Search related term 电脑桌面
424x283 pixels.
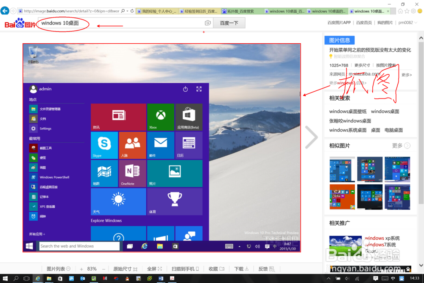point(394,130)
